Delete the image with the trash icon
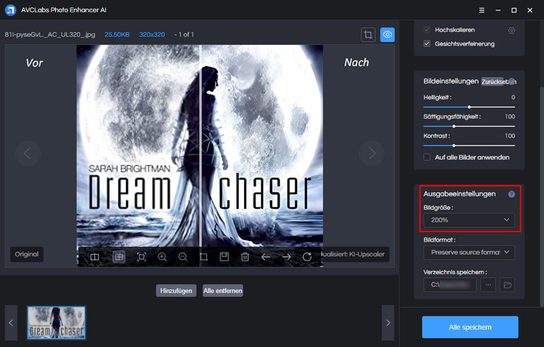The height and width of the screenshot is (347, 544). (245, 257)
